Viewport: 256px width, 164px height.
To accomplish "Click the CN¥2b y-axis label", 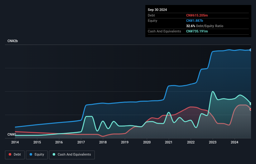I will [x=12, y=41].
